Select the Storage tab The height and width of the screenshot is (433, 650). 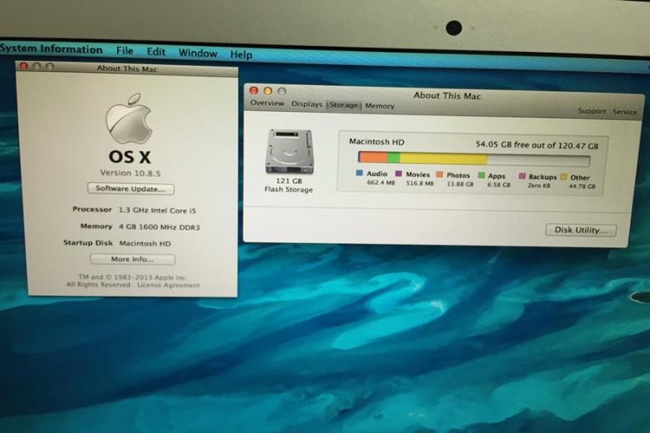[x=344, y=105]
